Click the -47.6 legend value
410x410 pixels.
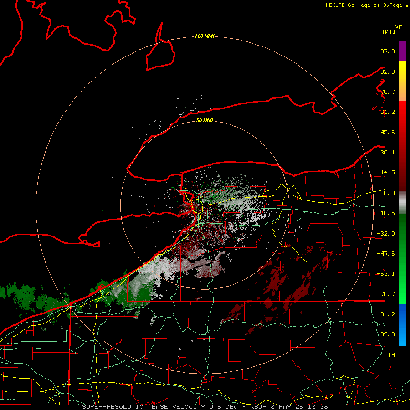click(386, 254)
